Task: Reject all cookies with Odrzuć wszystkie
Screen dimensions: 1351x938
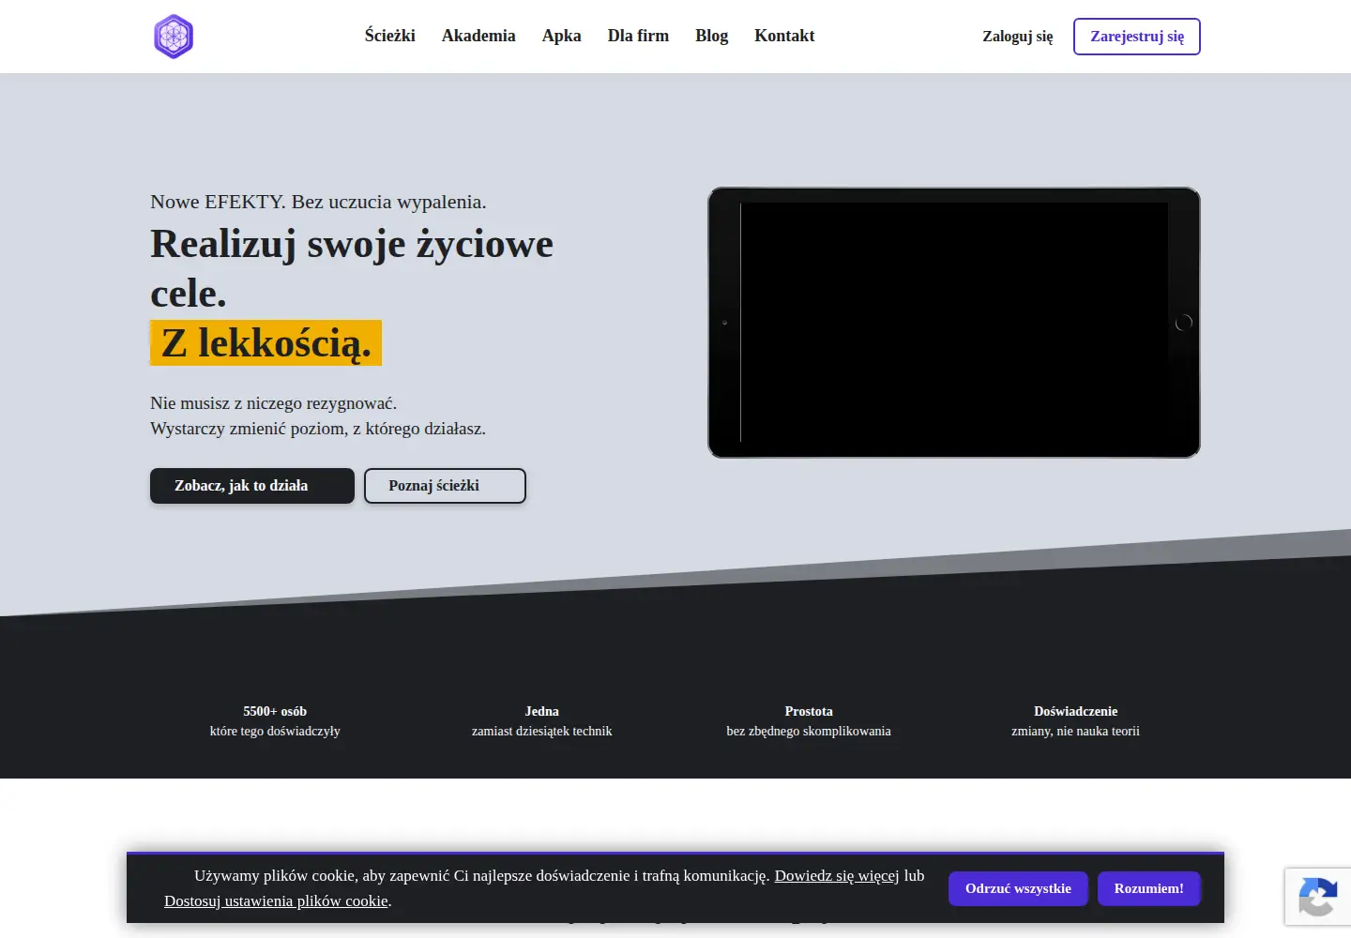Action: pos(1018,888)
